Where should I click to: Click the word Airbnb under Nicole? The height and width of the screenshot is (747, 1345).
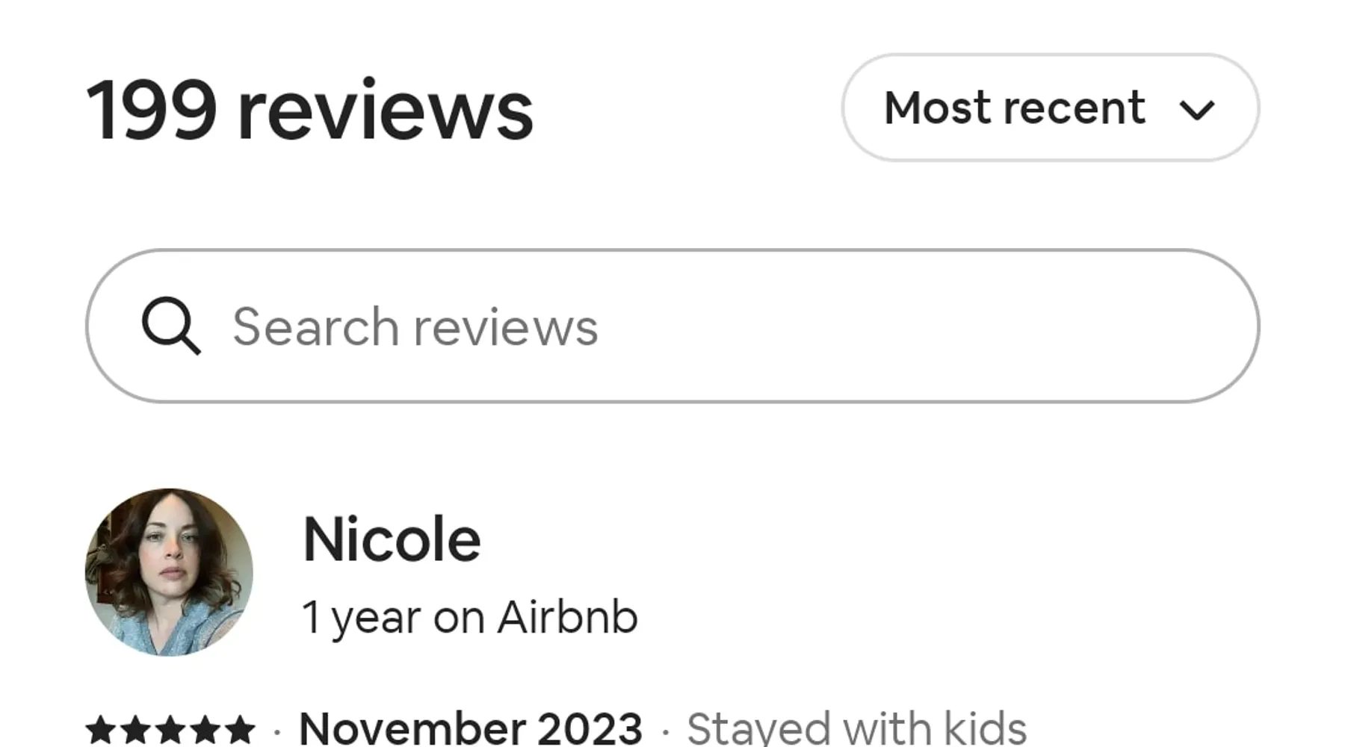pyautogui.click(x=567, y=618)
